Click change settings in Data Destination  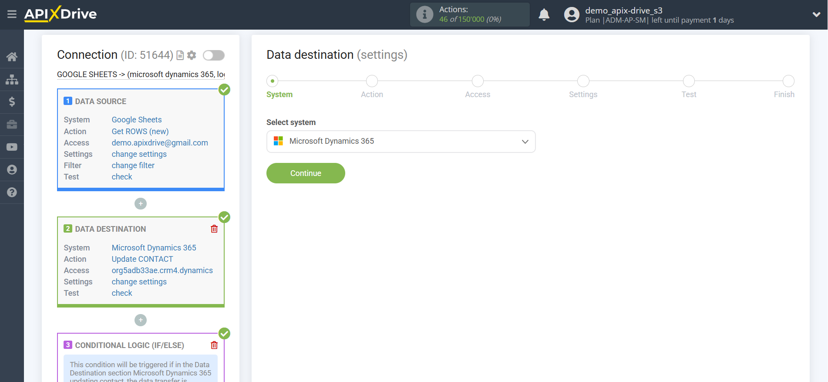[x=139, y=282]
